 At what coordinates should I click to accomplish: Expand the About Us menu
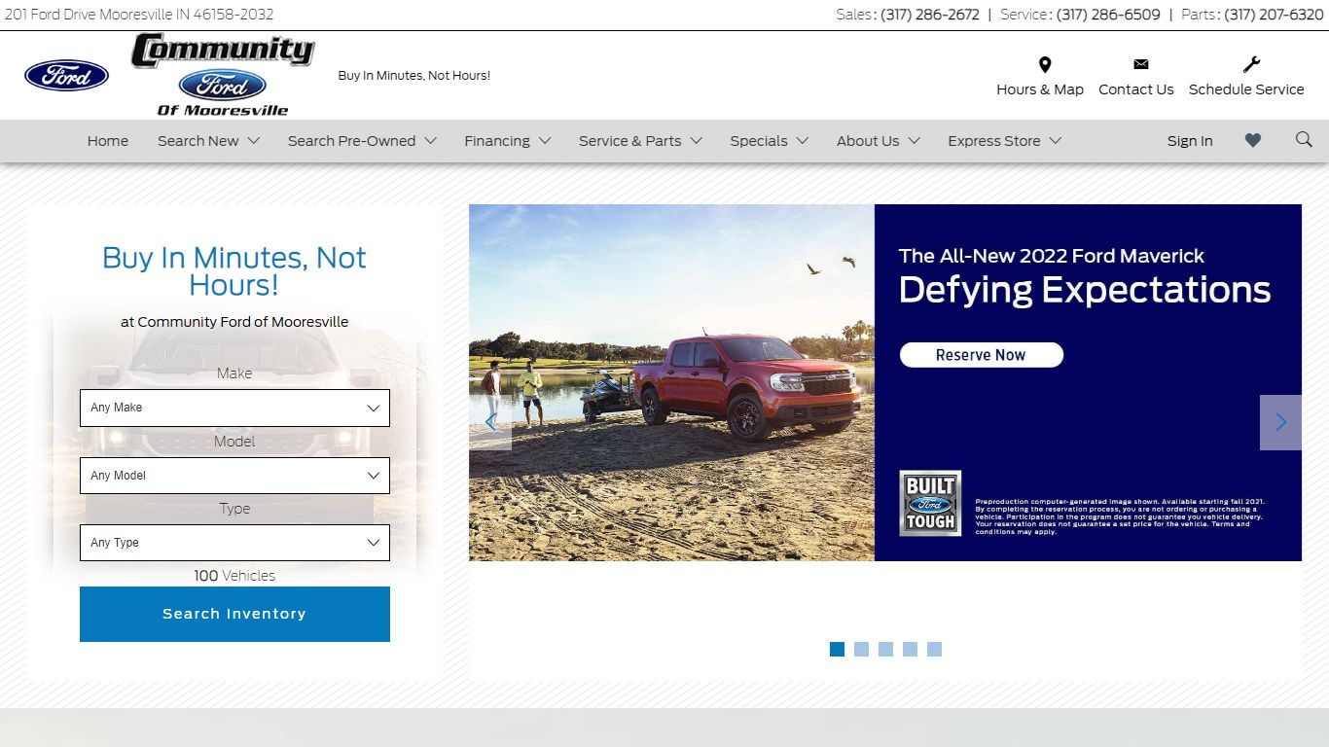point(879,141)
